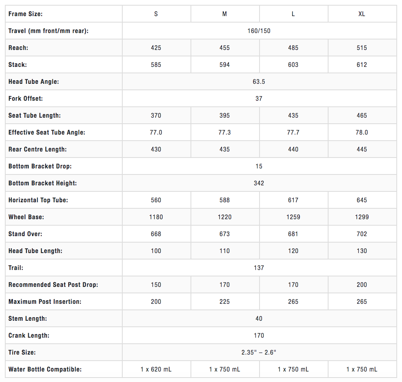This screenshot has height=382, width=402.
Task: Select the M frame size column header
Action: tap(224, 14)
